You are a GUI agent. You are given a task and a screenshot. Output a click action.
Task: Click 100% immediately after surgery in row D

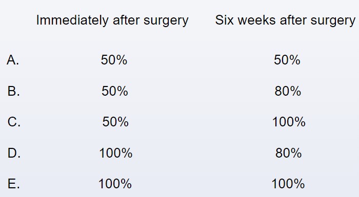[116, 153]
